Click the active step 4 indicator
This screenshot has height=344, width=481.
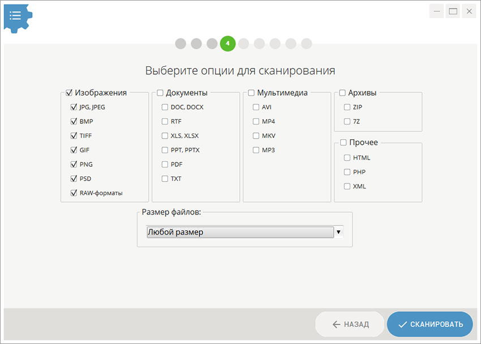pyautogui.click(x=228, y=44)
